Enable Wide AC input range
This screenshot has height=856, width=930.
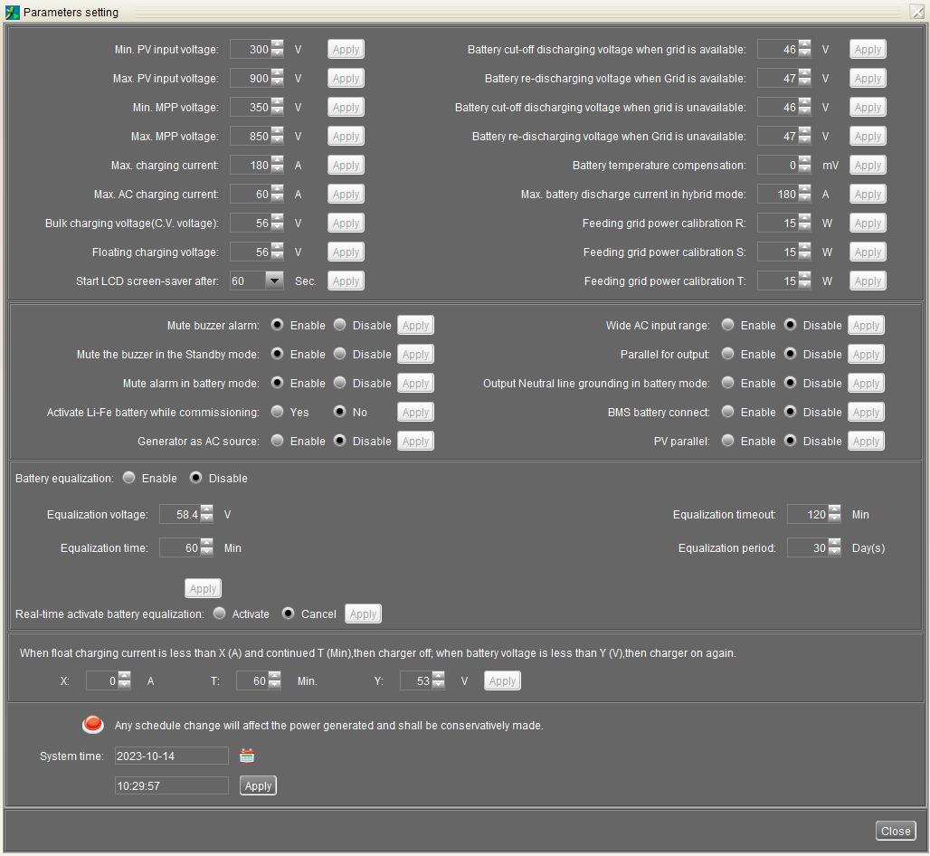pos(728,325)
